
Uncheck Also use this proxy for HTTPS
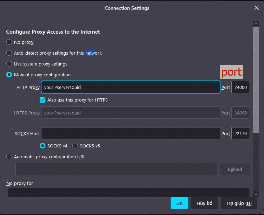[43, 100]
